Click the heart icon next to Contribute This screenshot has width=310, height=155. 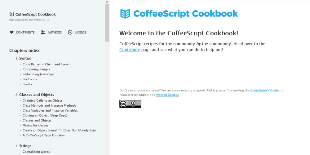tap(12, 32)
